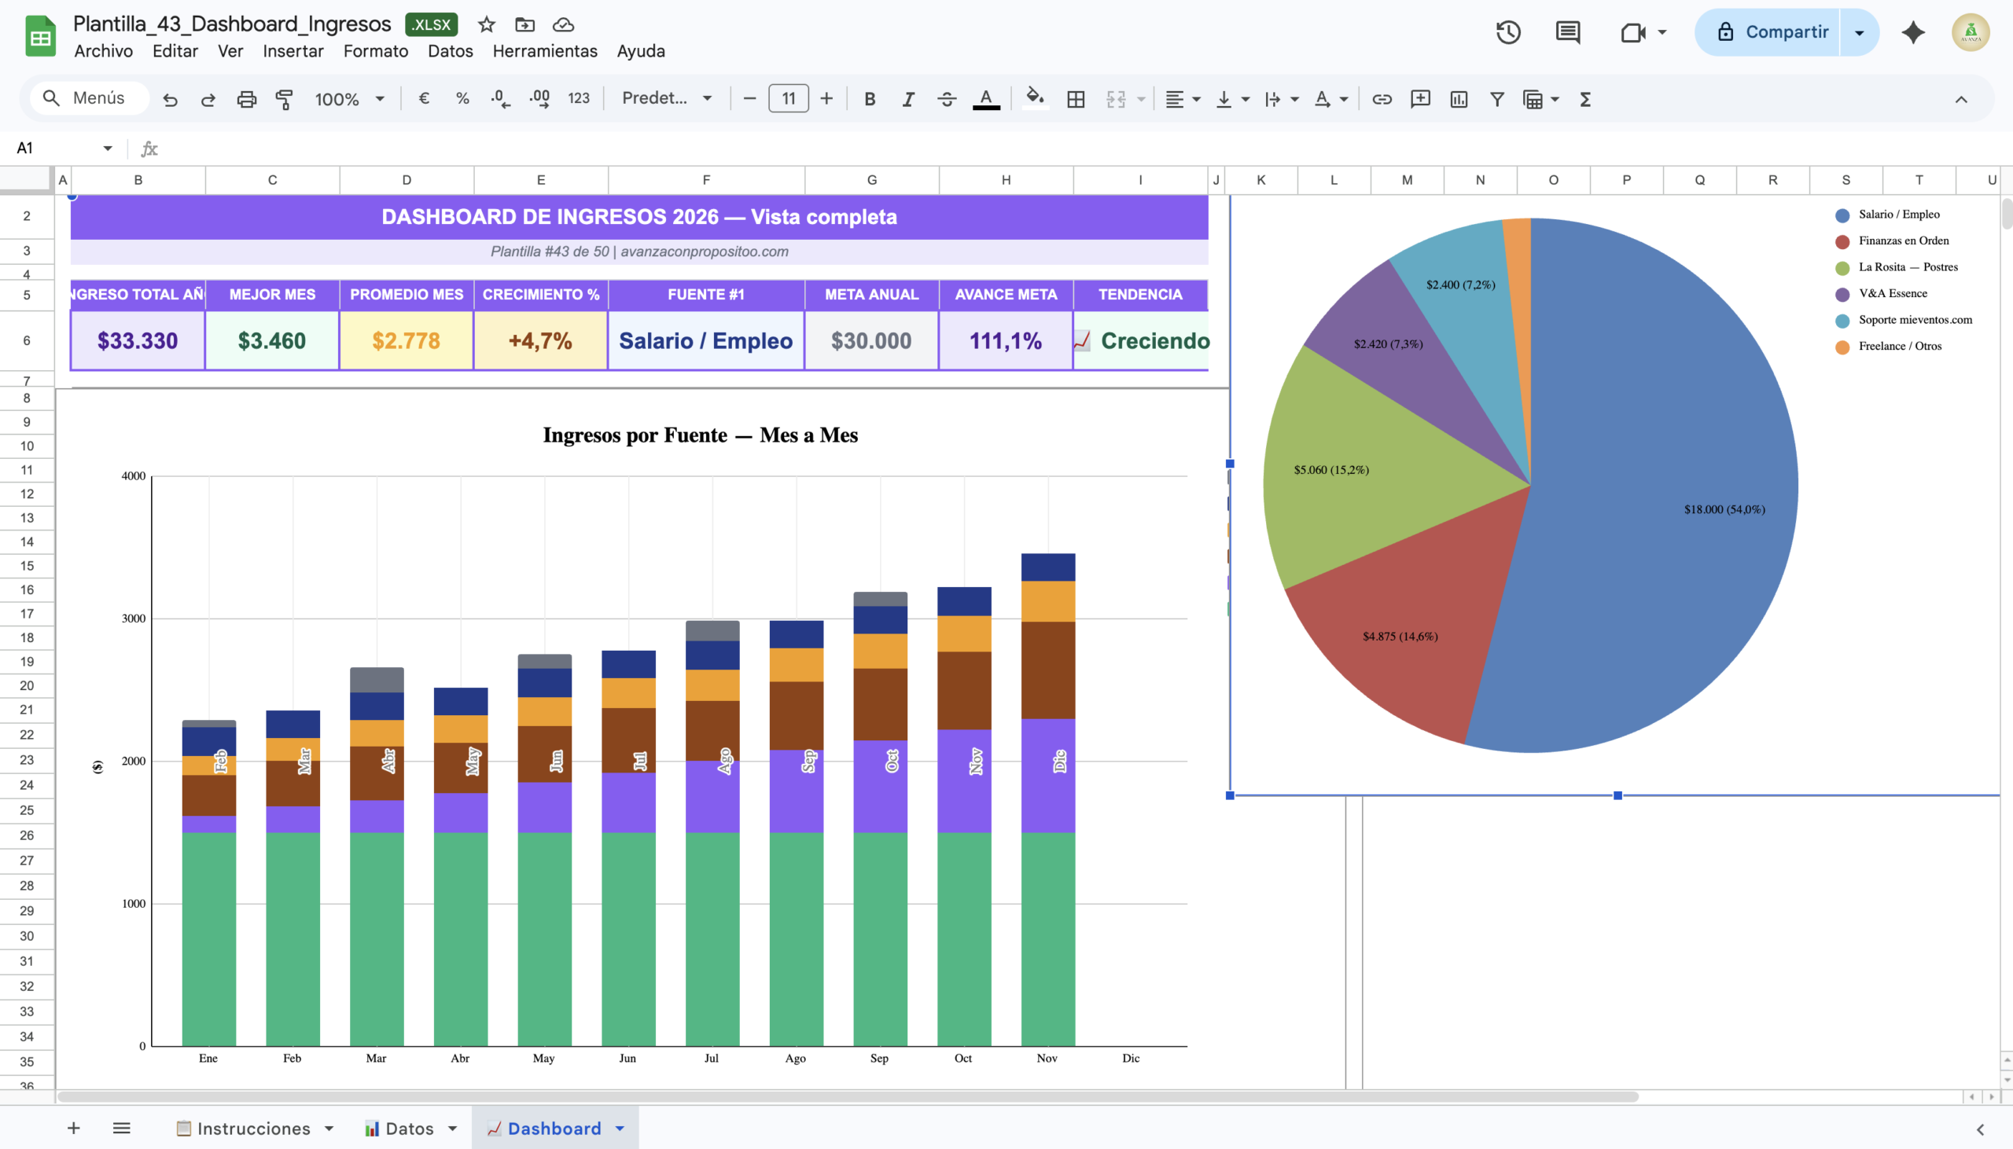This screenshot has width=2013, height=1149.
Task: Toggle strikethrough formatting
Action: pyautogui.click(x=947, y=99)
